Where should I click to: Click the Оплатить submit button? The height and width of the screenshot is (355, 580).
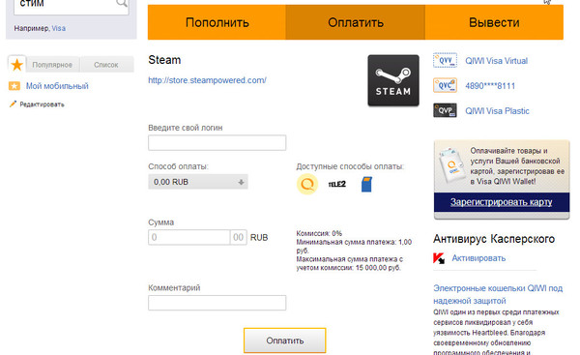coord(285,340)
